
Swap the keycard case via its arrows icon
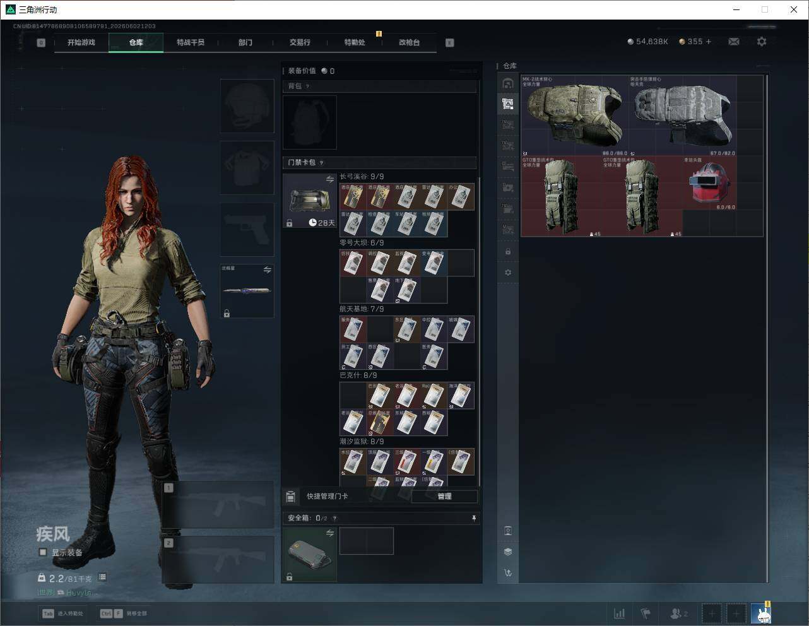330,180
